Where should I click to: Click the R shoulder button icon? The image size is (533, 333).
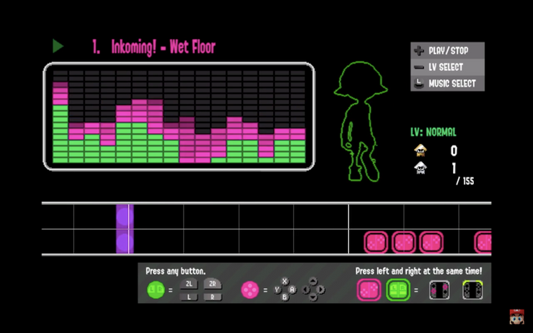(213, 297)
